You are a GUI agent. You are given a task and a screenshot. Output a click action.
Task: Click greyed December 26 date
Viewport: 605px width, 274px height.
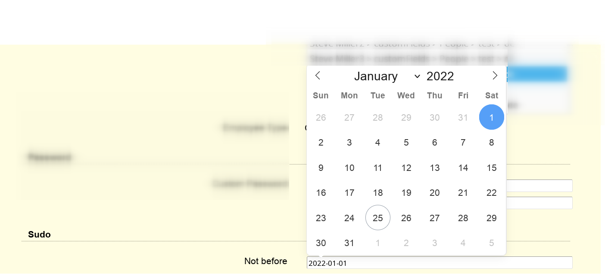click(321, 117)
